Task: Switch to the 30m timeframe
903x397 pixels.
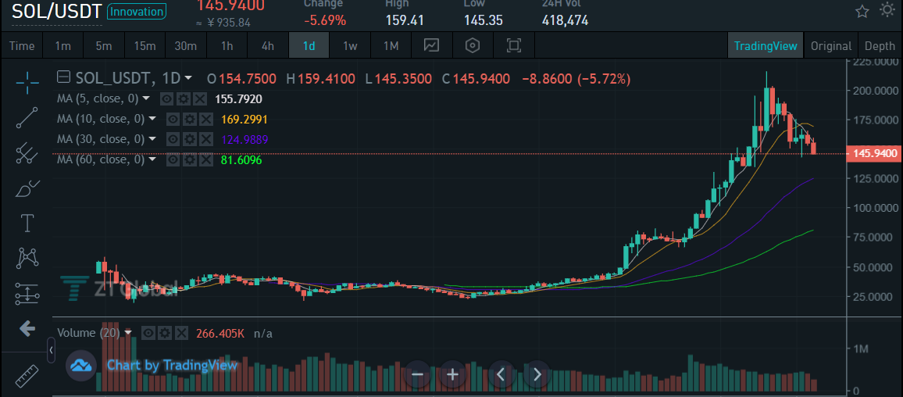Action: tap(185, 45)
